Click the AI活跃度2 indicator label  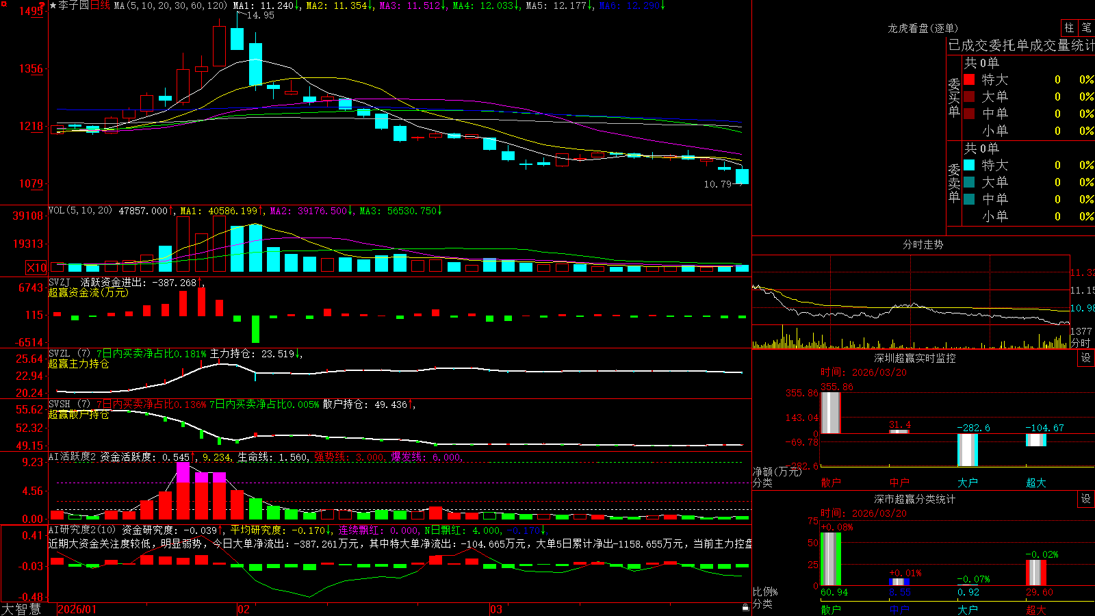point(72,457)
